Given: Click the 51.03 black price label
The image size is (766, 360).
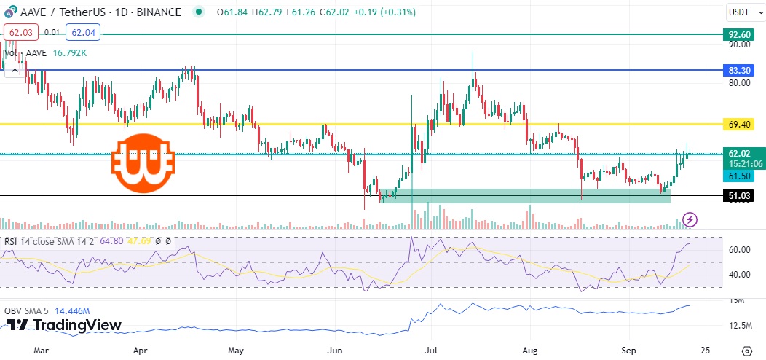Looking at the screenshot, I should point(739,196).
